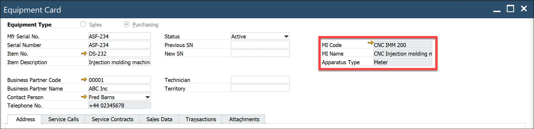This screenshot has height=129, width=534.
Task: Open the Contact Person dropdown list
Action: [147, 97]
